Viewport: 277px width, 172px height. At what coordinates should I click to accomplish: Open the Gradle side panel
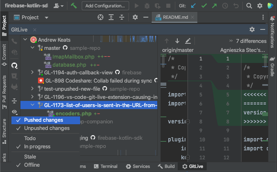point(272,67)
